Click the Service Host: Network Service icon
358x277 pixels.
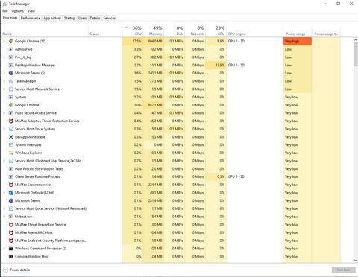[x=11, y=89]
